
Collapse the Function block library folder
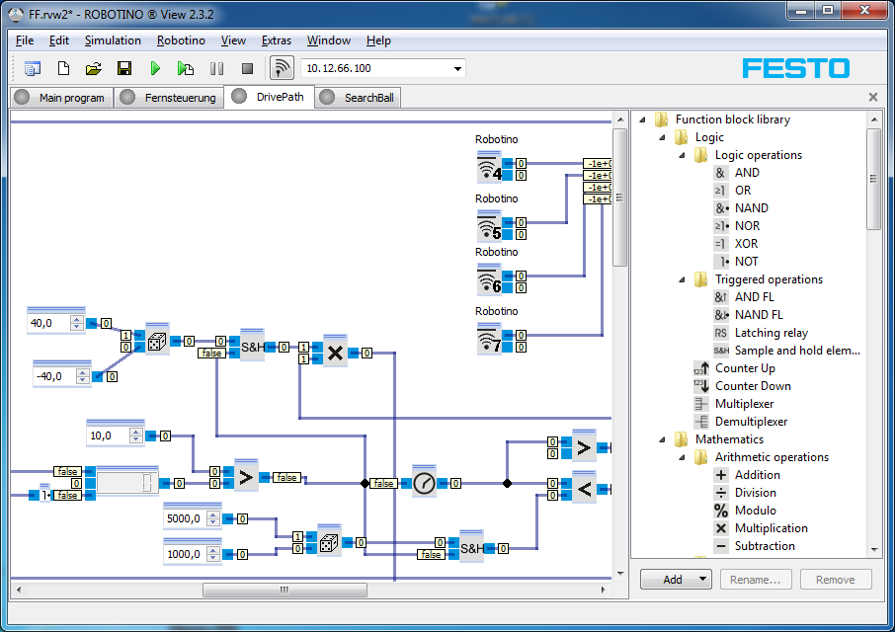(643, 119)
